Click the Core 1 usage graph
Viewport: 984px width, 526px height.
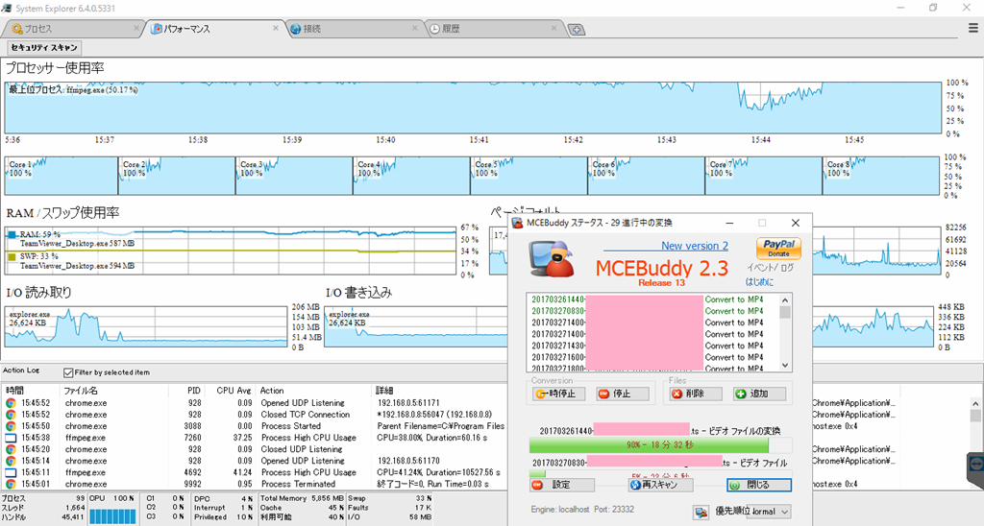click(61, 176)
